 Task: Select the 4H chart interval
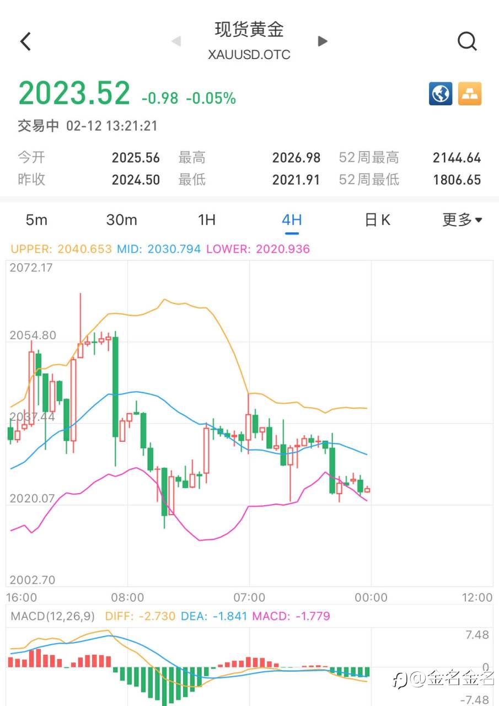point(292,220)
